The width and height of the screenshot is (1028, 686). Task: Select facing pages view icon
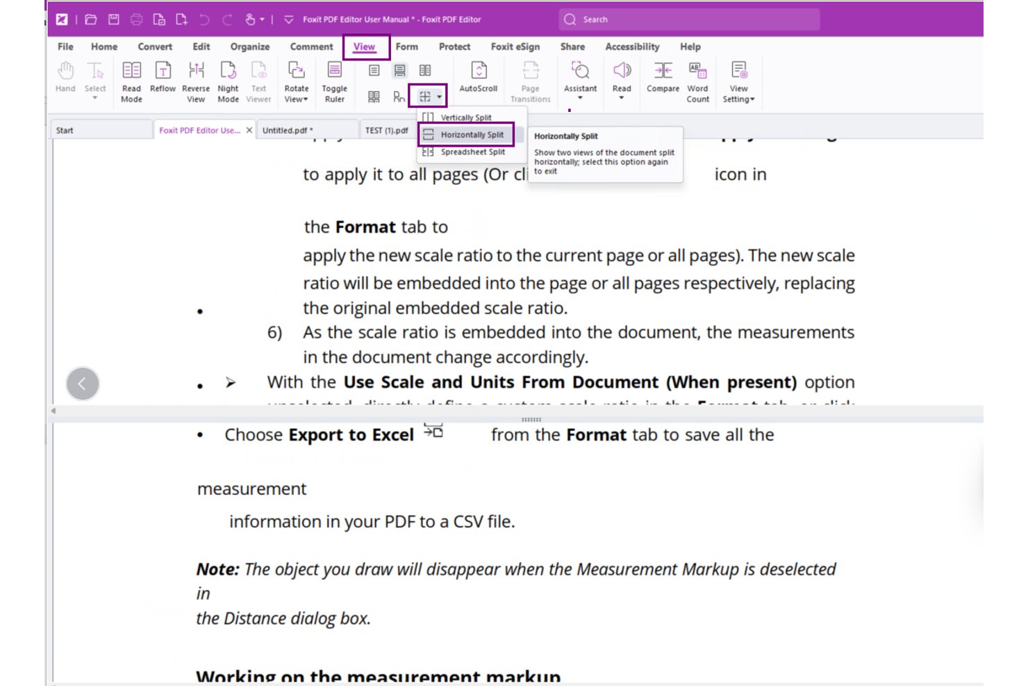[x=425, y=70]
